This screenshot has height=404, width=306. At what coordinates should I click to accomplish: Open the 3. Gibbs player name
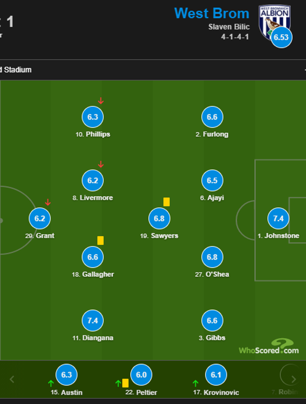(212, 338)
